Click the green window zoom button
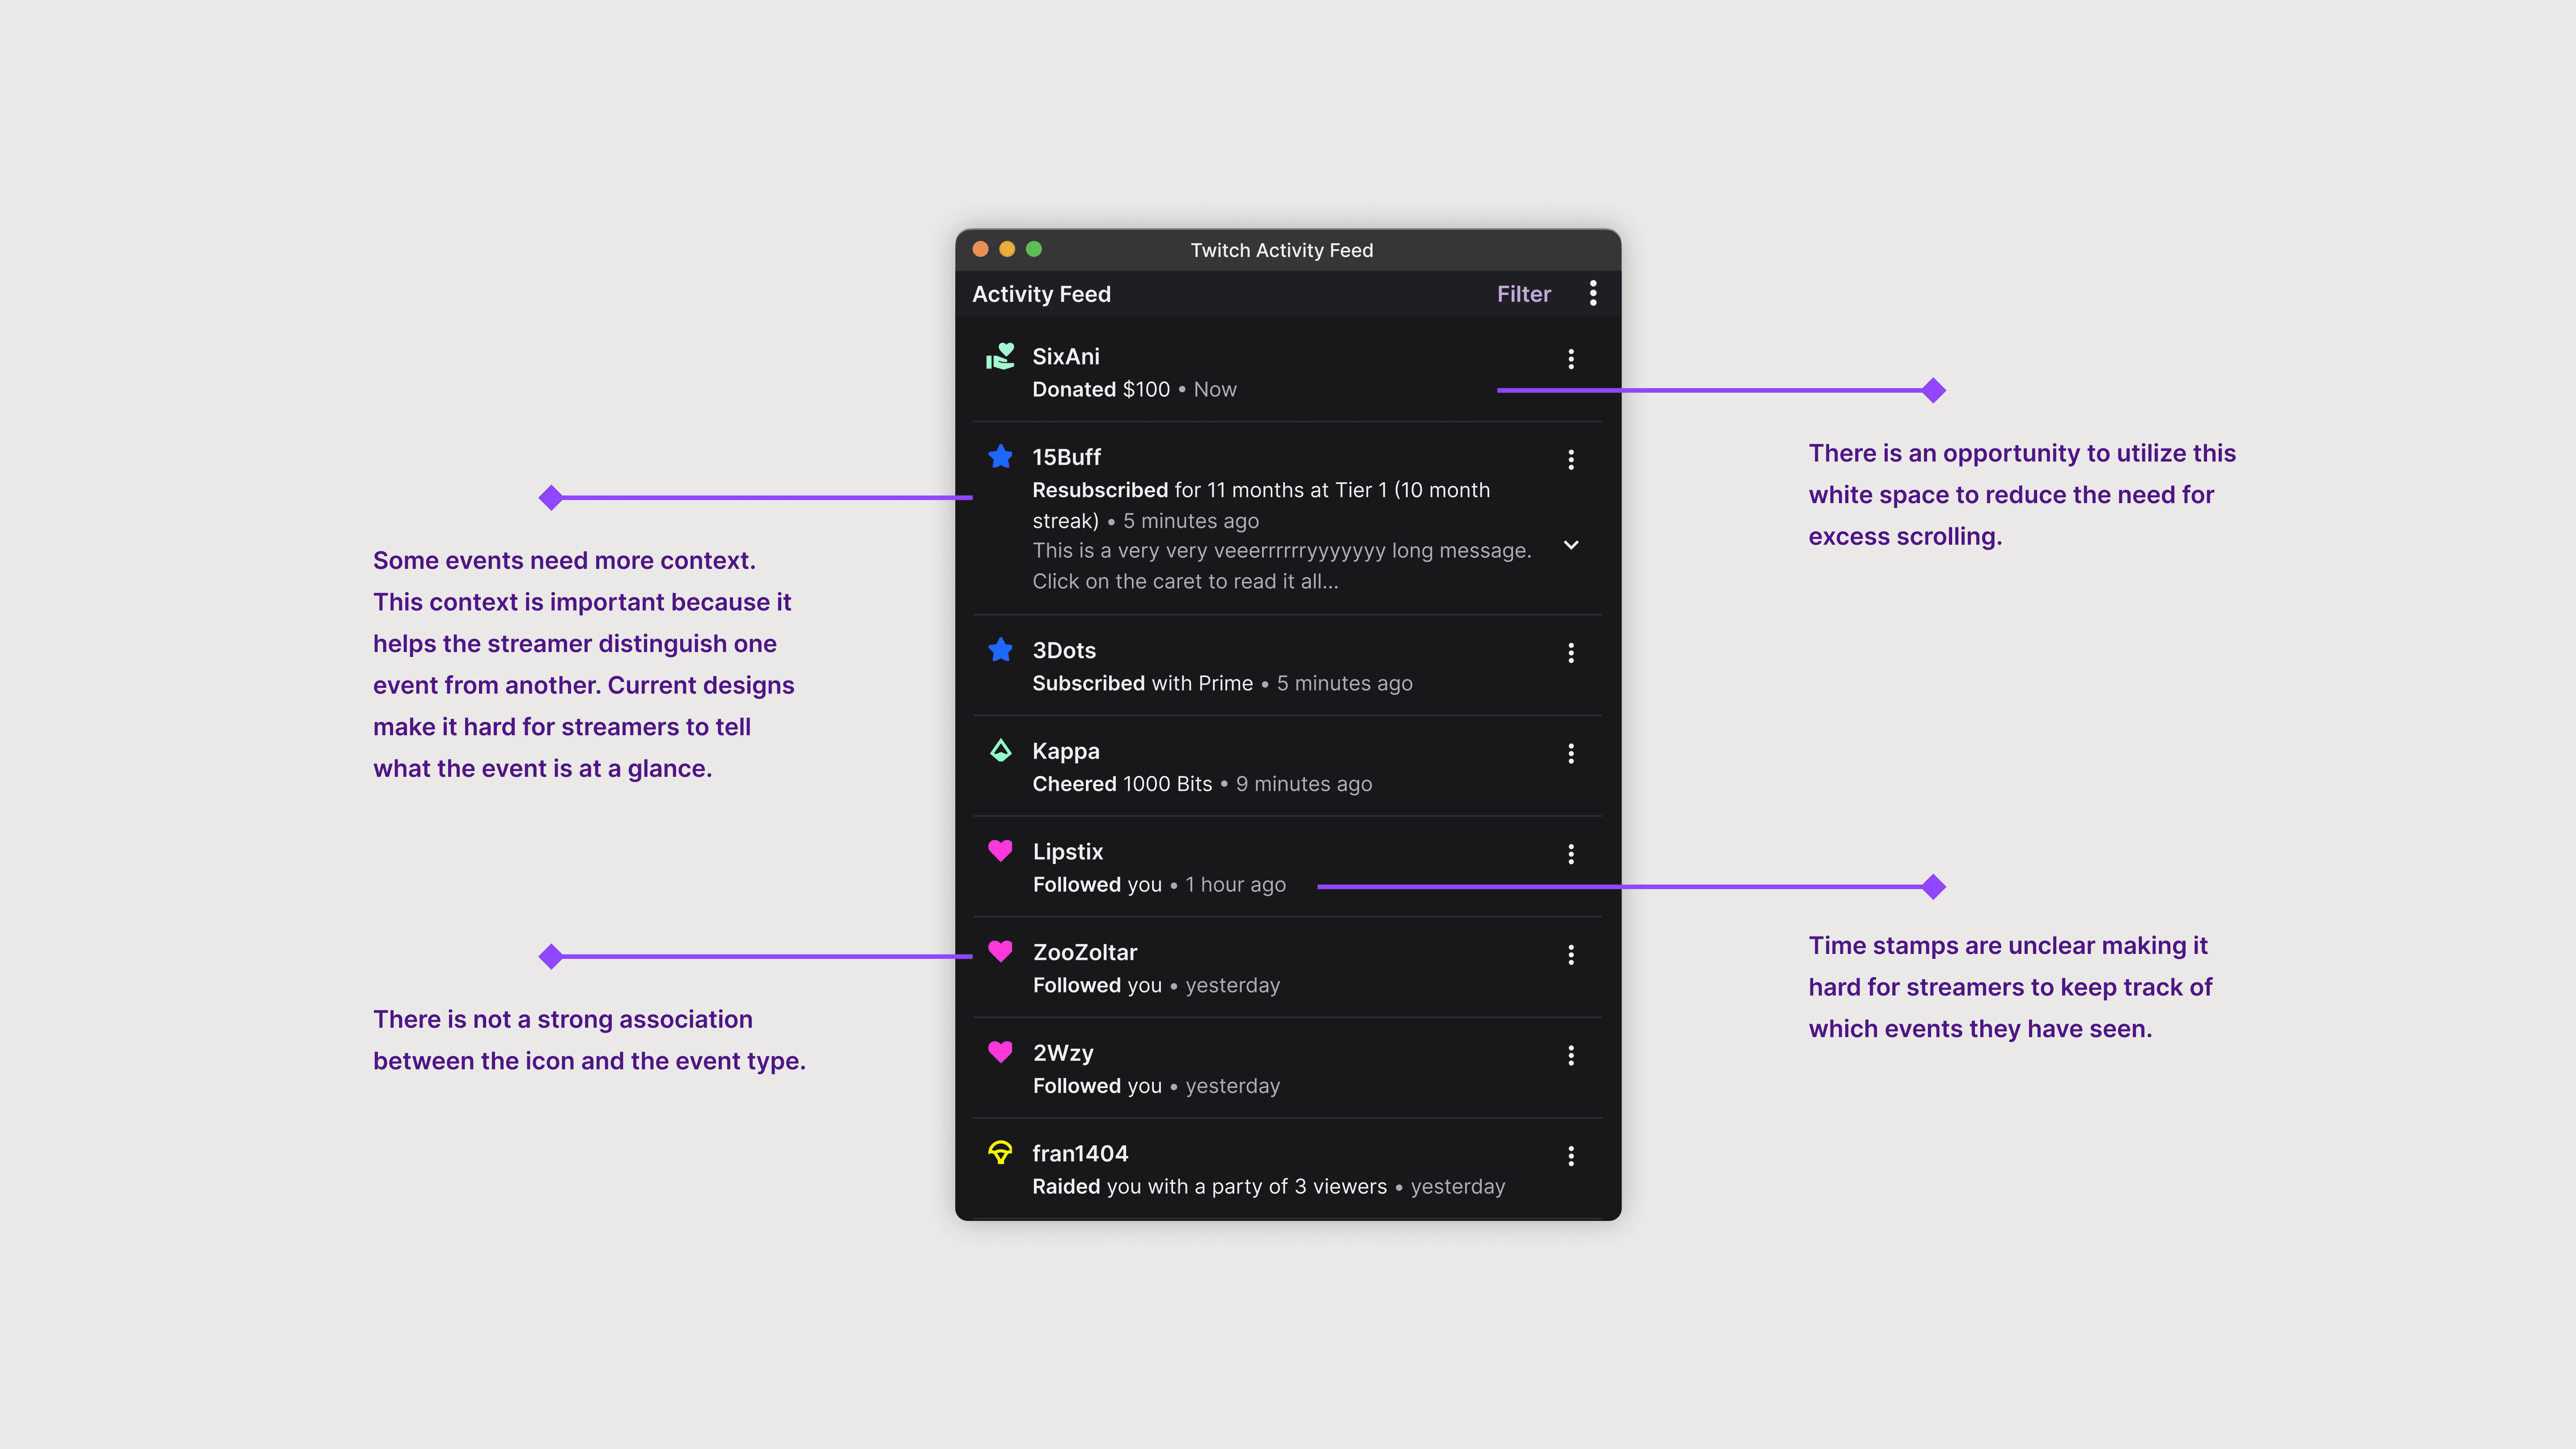Viewport: 2576px width, 1449px height. point(1034,249)
